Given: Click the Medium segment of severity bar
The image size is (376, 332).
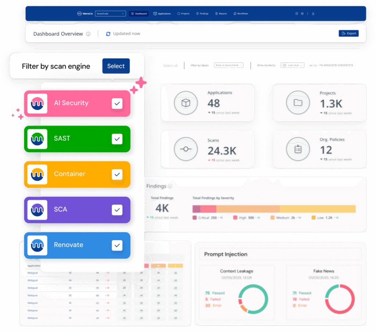Looking at the screenshot, I should (248, 209).
